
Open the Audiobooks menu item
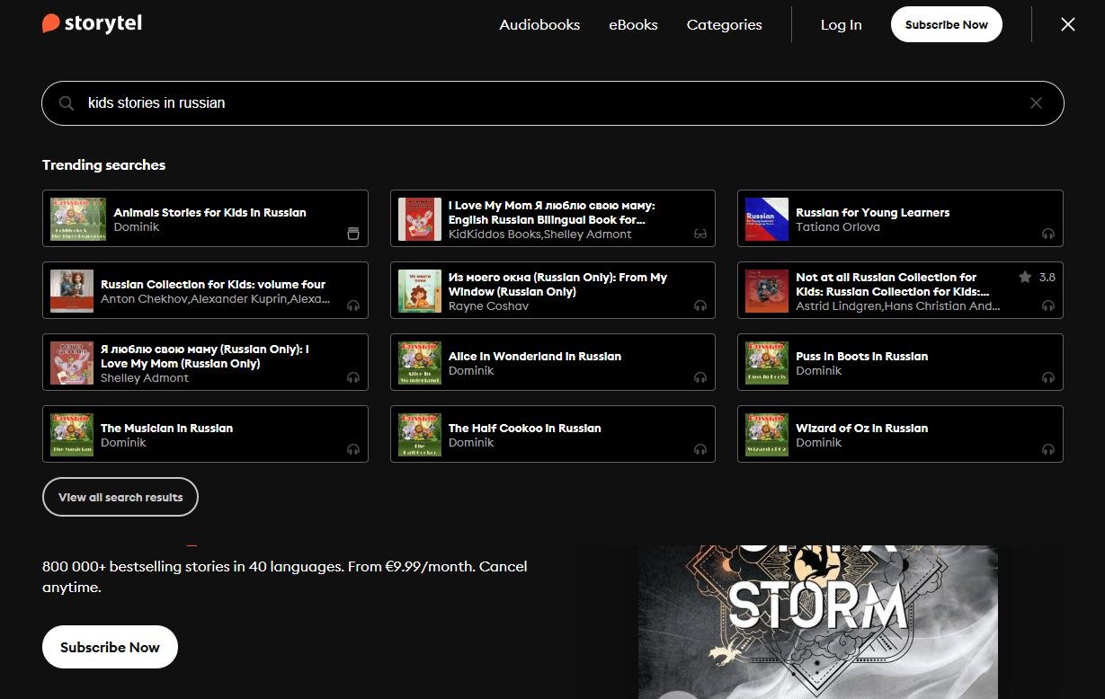(539, 25)
